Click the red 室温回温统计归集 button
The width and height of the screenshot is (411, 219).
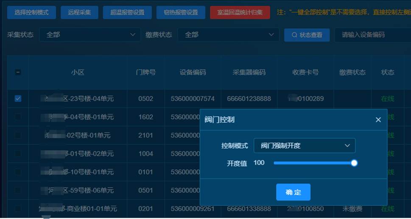pos(240,12)
